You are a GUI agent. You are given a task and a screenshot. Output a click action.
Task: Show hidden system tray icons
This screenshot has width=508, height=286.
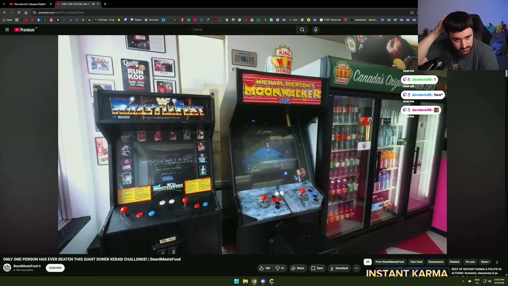(463, 281)
